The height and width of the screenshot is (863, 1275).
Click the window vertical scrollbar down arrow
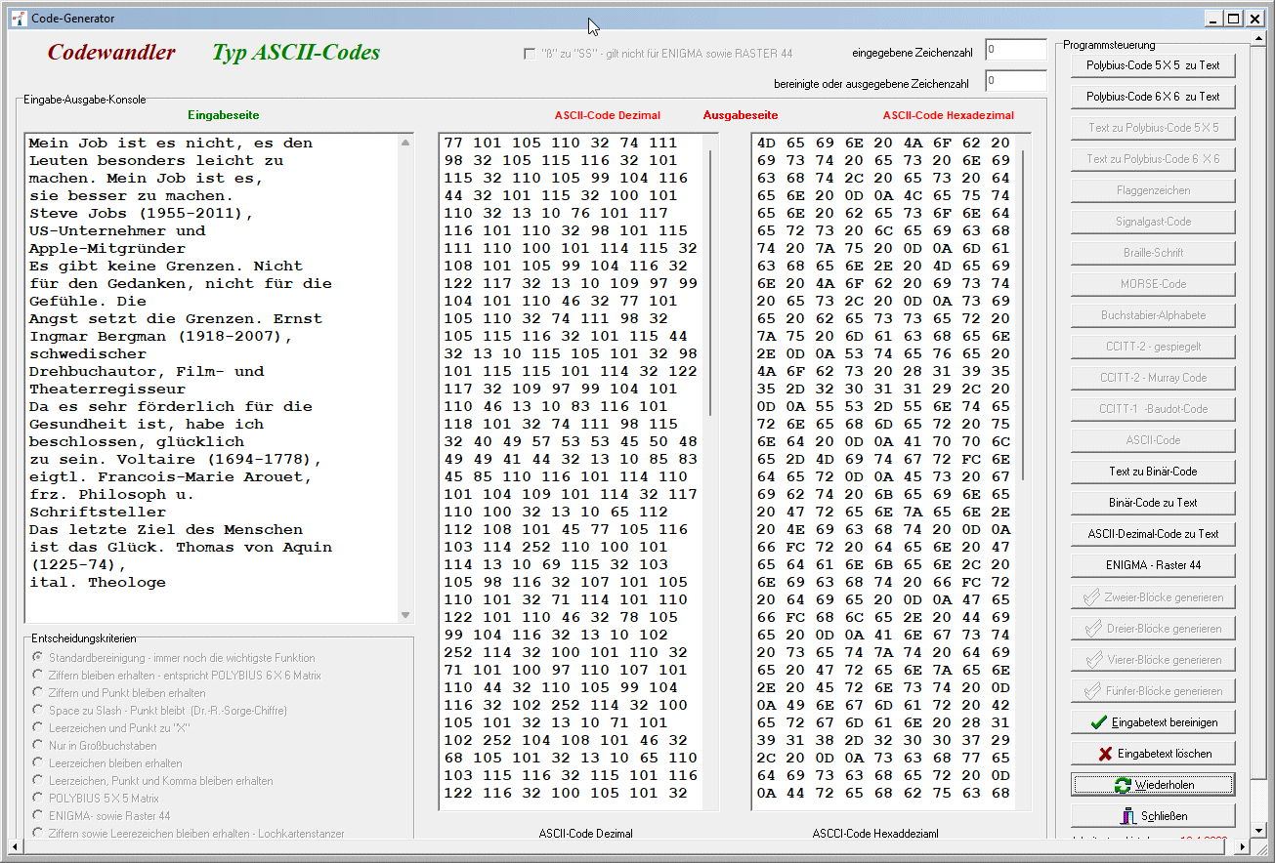[x=1258, y=831]
